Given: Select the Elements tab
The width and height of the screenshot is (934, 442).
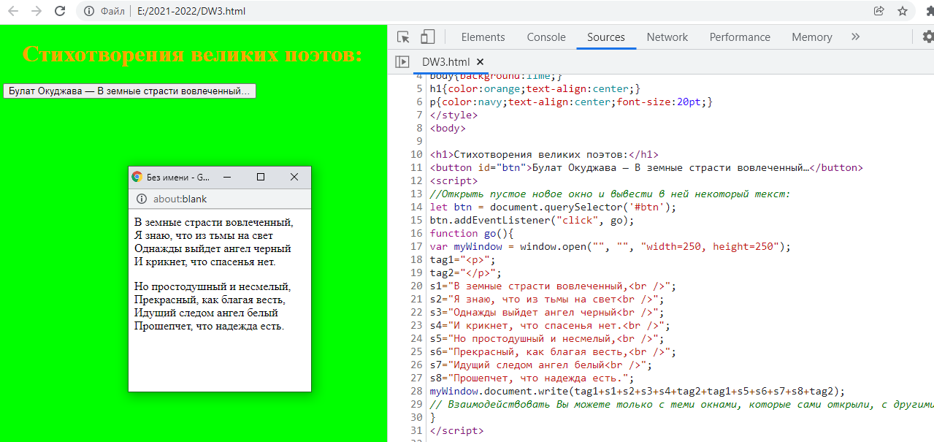Looking at the screenshot, I should pyautogui.click(x=483, y=37).
